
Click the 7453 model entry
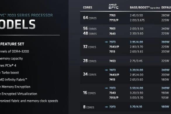112,61
